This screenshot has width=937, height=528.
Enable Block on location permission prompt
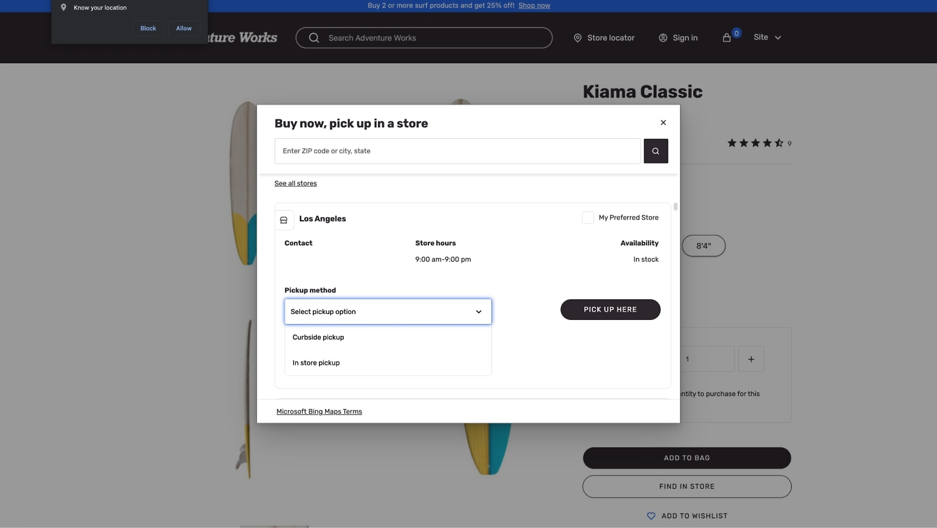click(148, 28)
